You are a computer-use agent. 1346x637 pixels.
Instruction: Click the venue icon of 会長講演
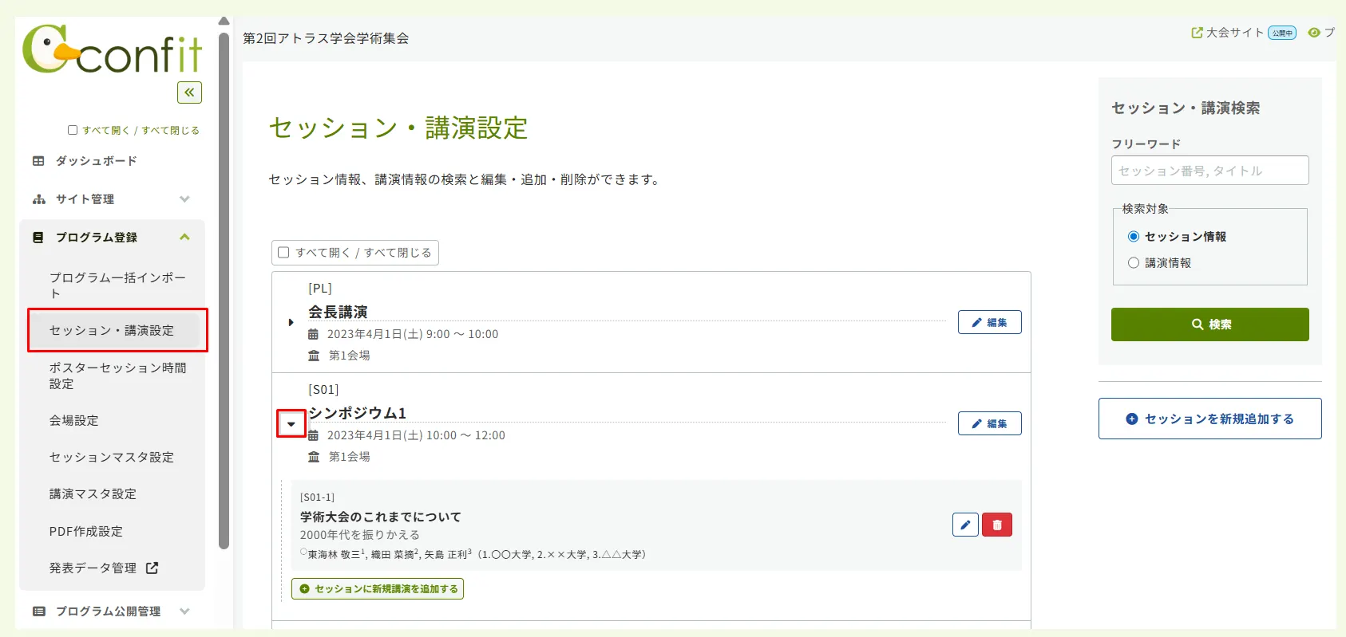[314, 356]
